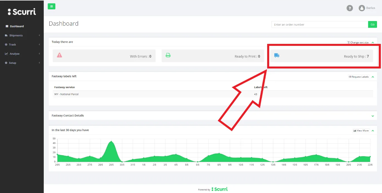The width and height of the screenshot is (382, 193).
Task: Click the red warning triangle icon
Action: coord(60,55)
